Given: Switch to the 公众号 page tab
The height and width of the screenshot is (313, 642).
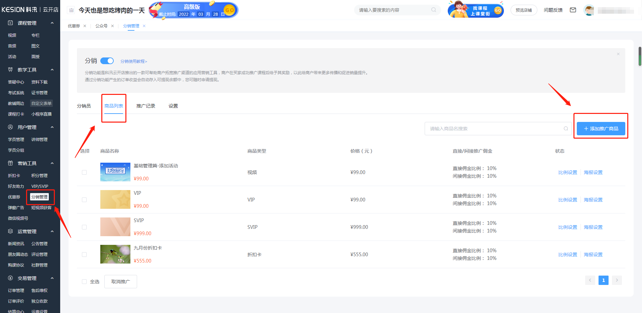Looking at the screenshot, I should point(101,26).
